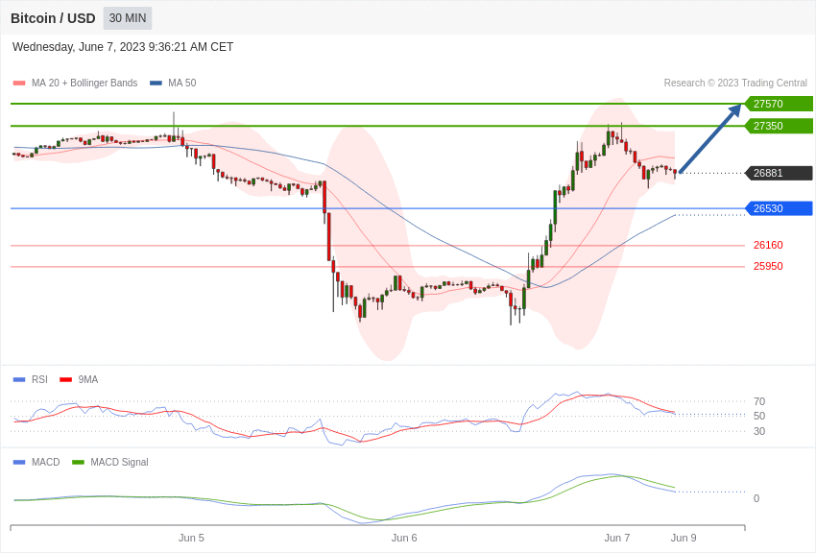Click the MA 50 legend color swatch
The width and height of the screenshot is (816, 553).
coord(156,84)
